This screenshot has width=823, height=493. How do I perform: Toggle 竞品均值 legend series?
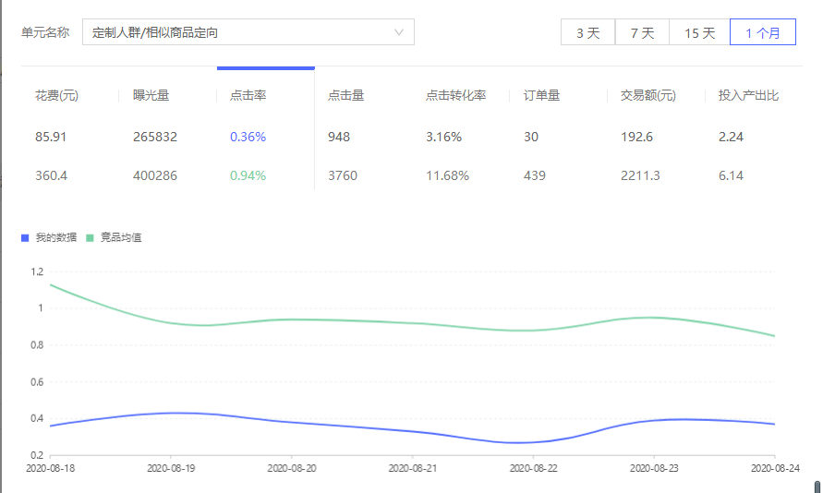[121, 237]
